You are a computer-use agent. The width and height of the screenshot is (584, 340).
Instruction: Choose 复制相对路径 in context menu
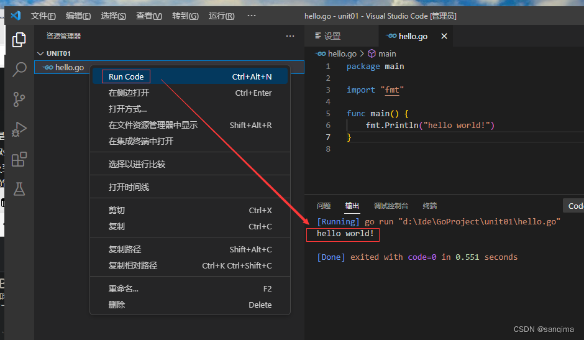pyautogui.click(x=190, y=265)
